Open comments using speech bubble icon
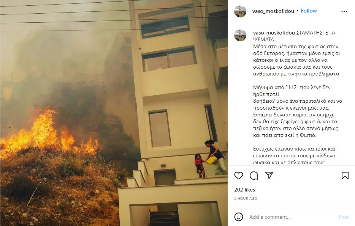This screenshot has width=355, height=226. 254,176
